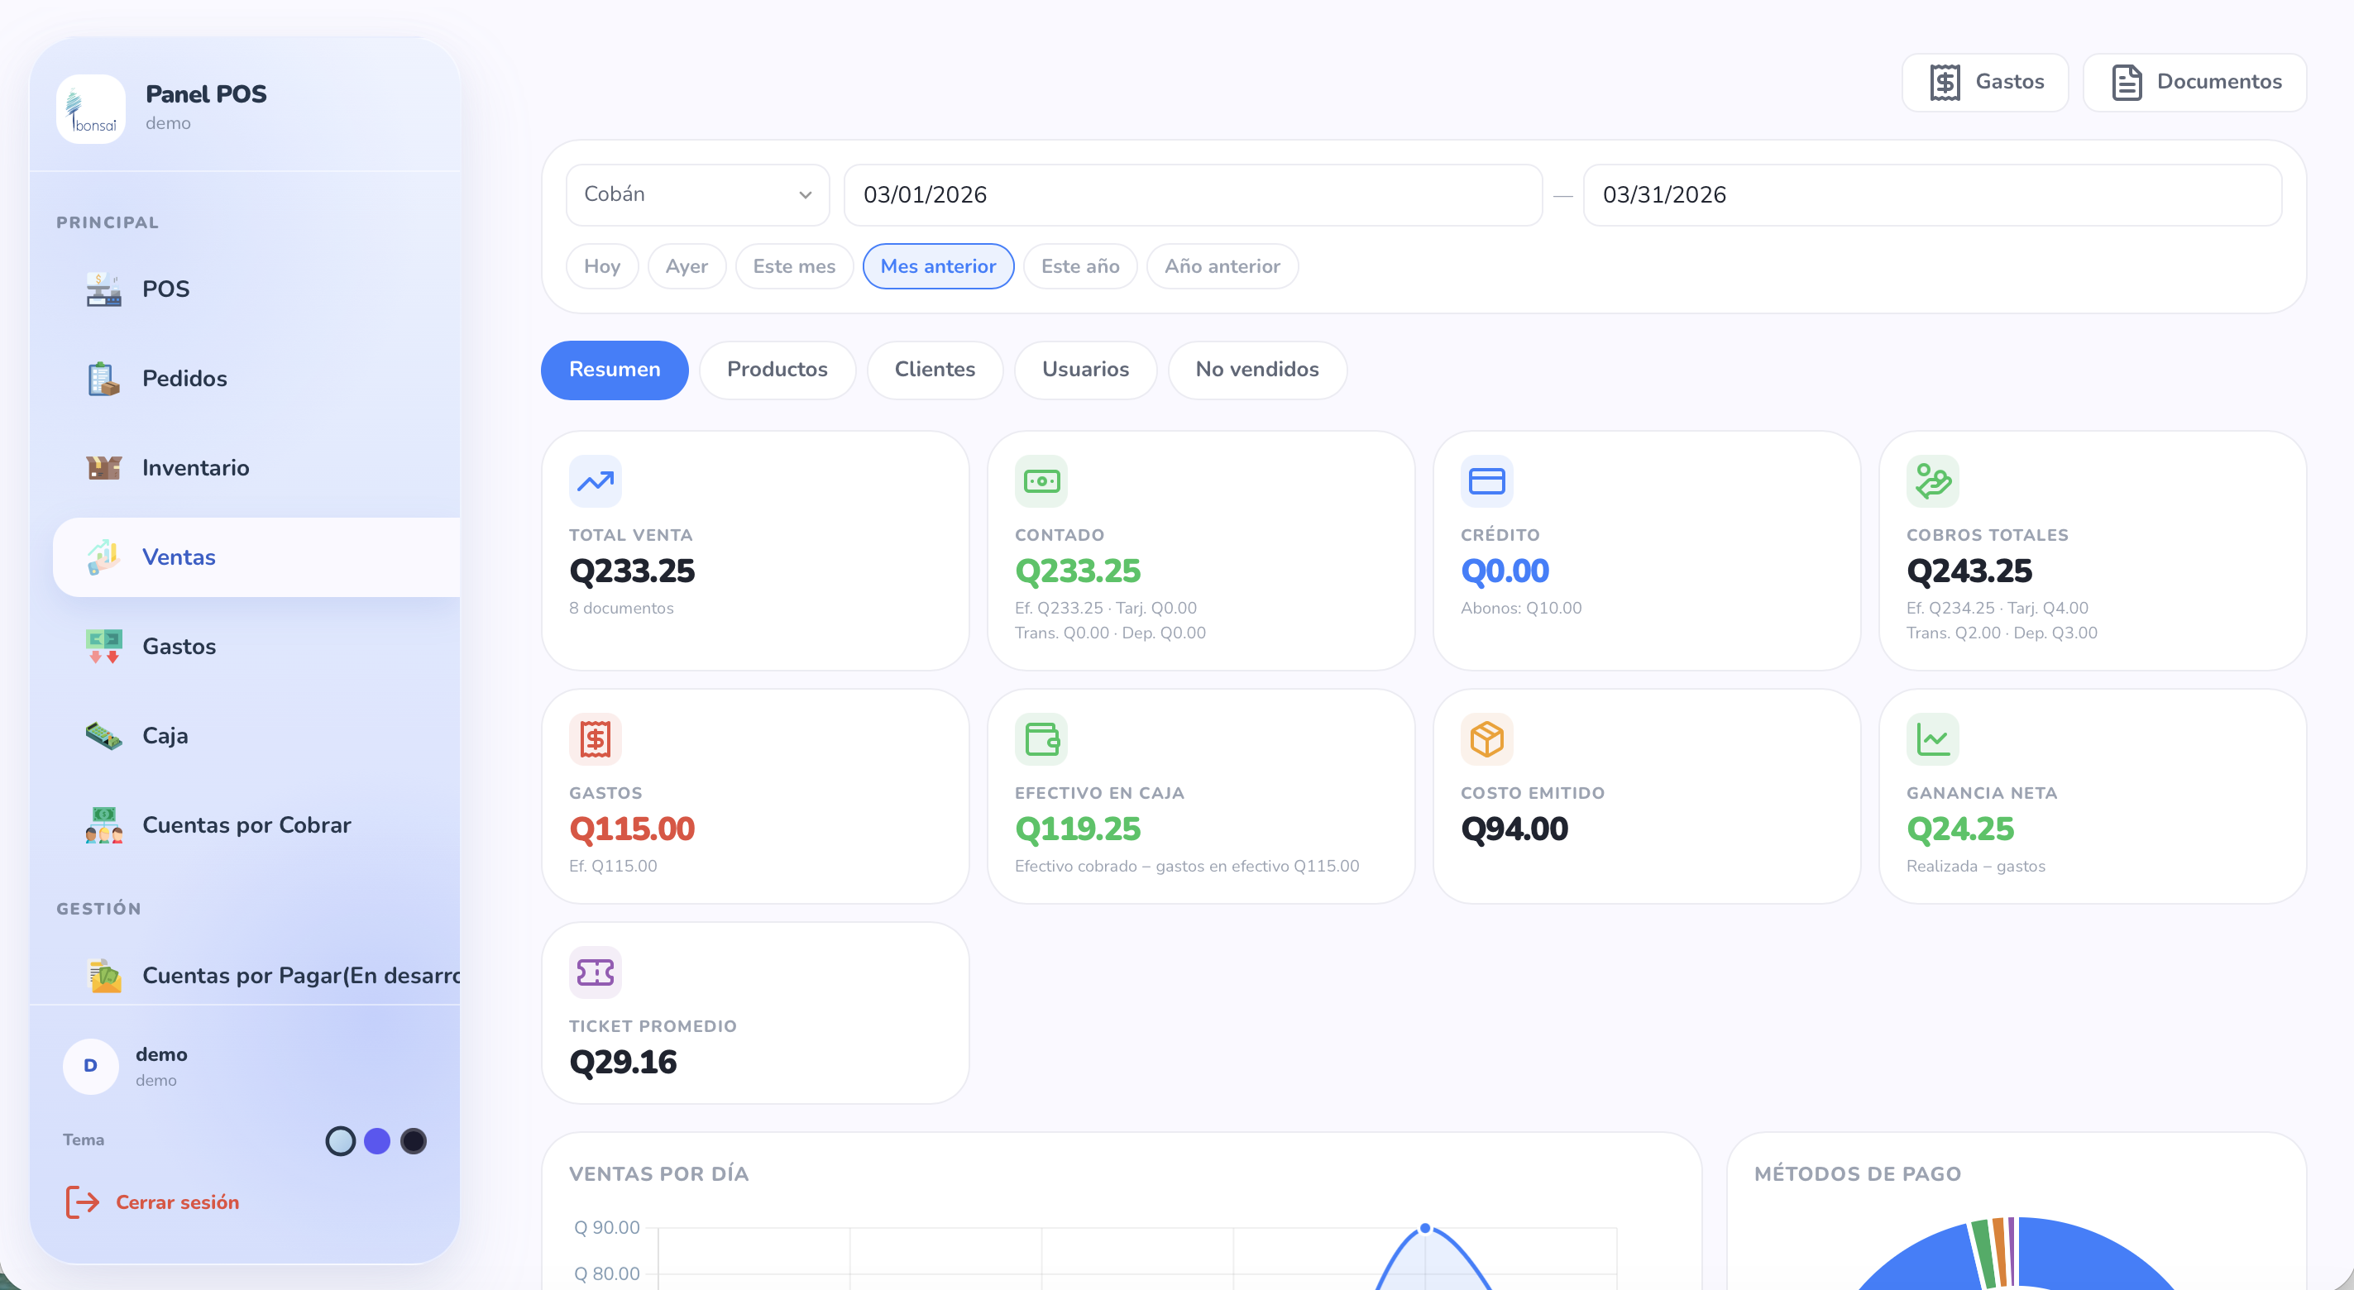Open the Cobán branch dropdown
The width and height of the screenshot is (2354, 1290).
pyautogui.click(x=697, y=194)
